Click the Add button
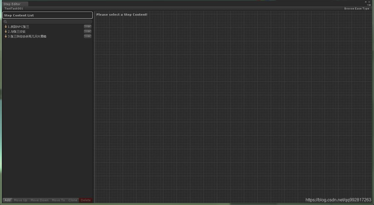The height and width of the screenshot is (205, 374). 8,200
